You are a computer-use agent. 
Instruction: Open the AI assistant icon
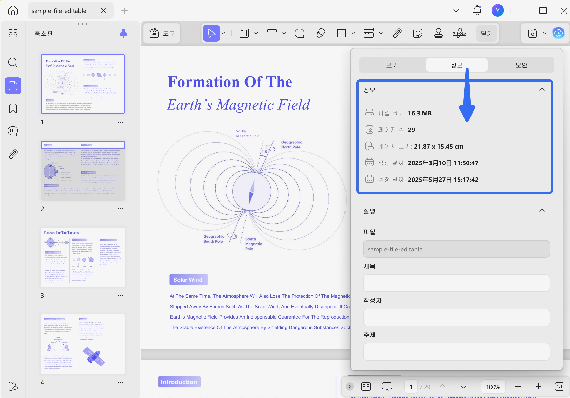559,33
